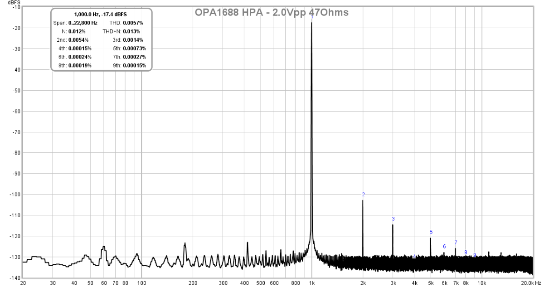Screen dimensions: 544x287
Task: Click harmonic marker 6 at 6k
Action: click(x=444, y=247)
